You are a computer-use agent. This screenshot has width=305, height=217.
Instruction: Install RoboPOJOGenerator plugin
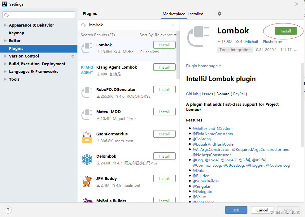[x=164, y=90]
